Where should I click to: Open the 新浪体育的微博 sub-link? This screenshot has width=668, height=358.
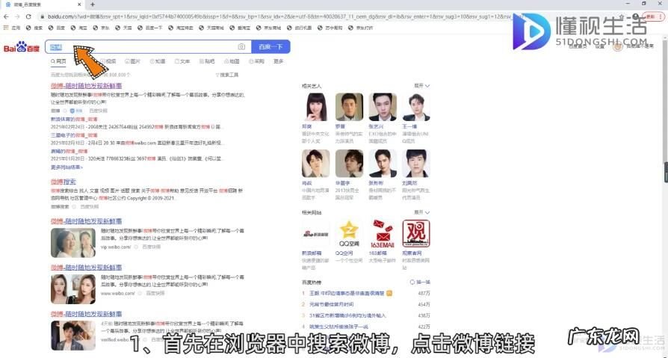click(74, 120)
